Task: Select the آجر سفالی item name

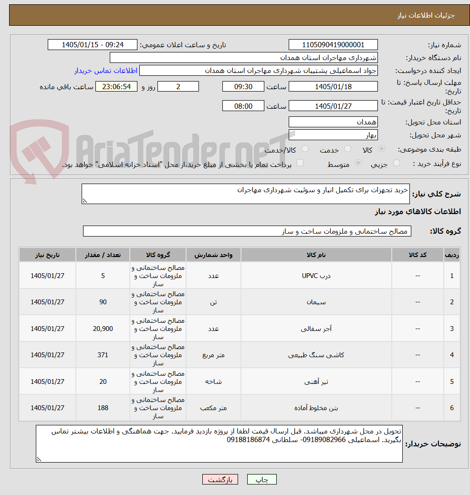Action: coord(316,329)
